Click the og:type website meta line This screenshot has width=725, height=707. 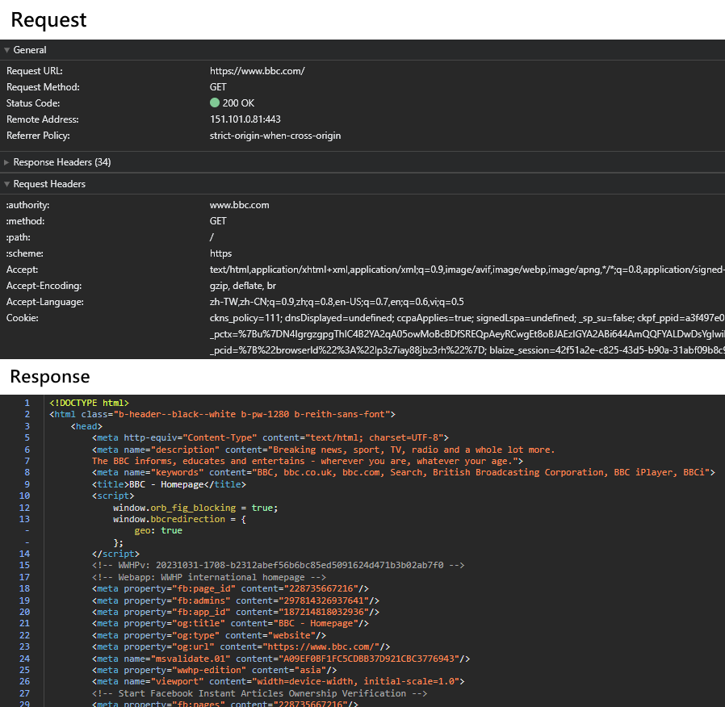click(x=209, y=635)
